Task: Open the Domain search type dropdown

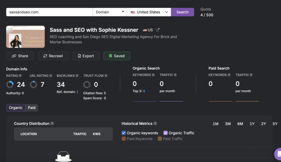Action: coord(110,12)
